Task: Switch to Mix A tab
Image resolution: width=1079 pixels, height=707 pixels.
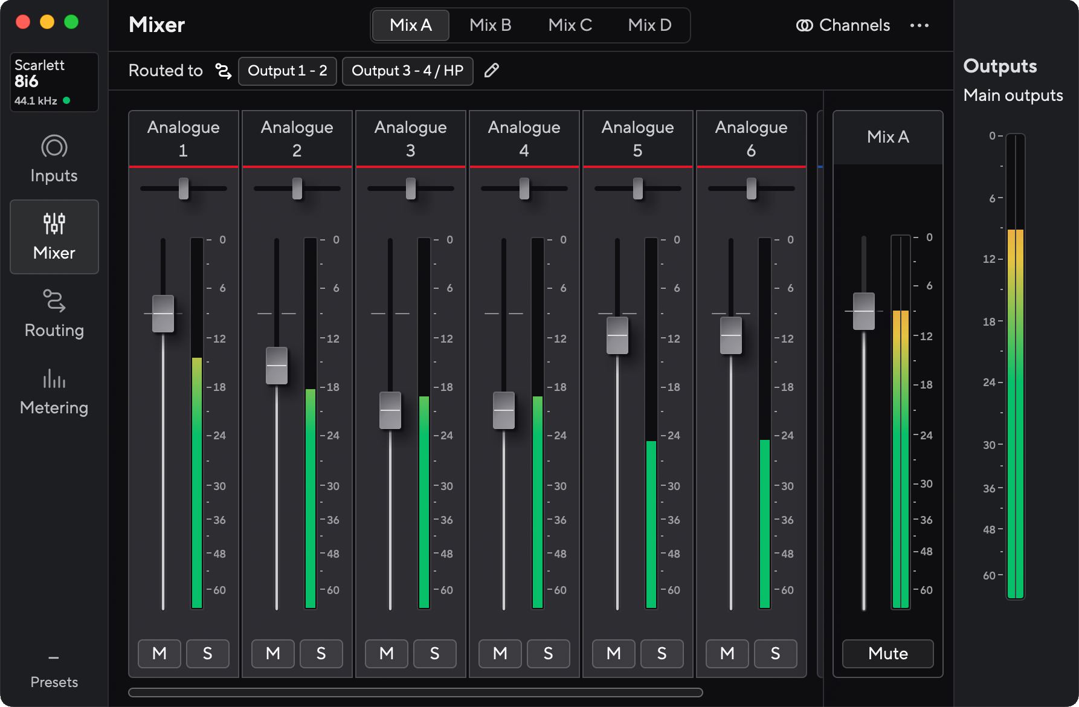Action: (411, 25)
